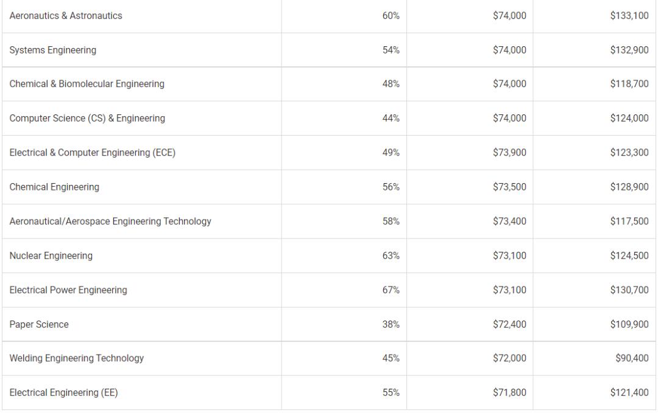Image resolution: width=658 pixels, height=413 pixels.
Task: Select Welding Engineering Technology row
Action: click(77, 359)
